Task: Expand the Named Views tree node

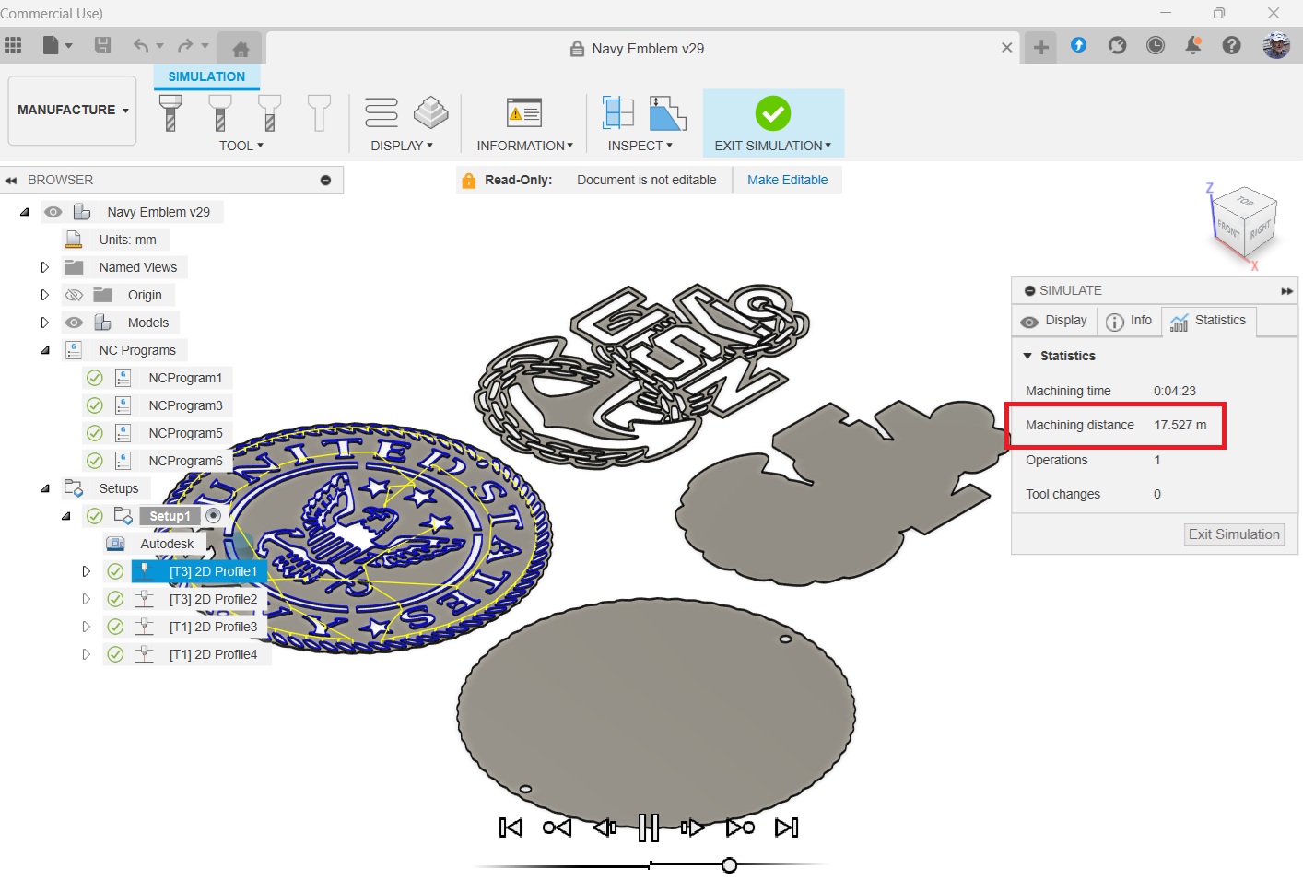Action: 44,267
